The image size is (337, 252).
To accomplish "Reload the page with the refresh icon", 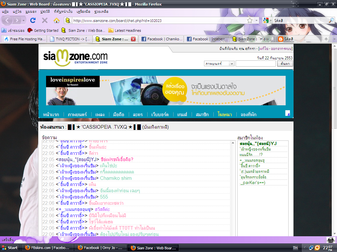I will click(33, 20).
